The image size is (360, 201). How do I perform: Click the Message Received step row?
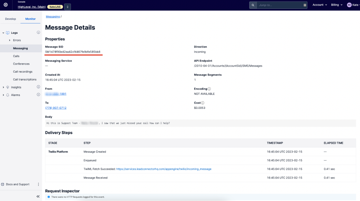pyautogui.click(x=200, y=178)
